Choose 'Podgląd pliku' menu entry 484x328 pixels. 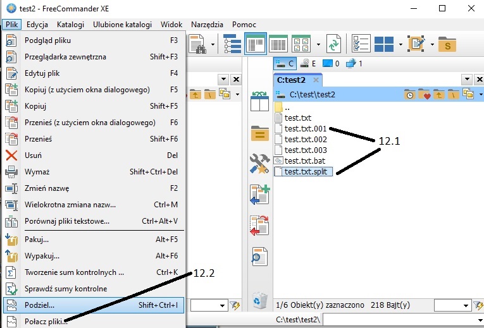coord(94,40)
